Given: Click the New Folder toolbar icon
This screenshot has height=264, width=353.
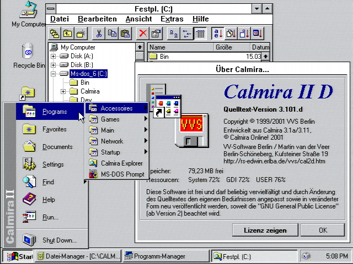Looking at the screenshot, I should [81, 34].
